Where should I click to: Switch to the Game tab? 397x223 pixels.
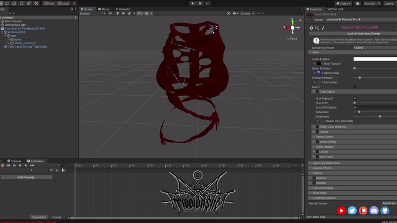pos(104,9)
